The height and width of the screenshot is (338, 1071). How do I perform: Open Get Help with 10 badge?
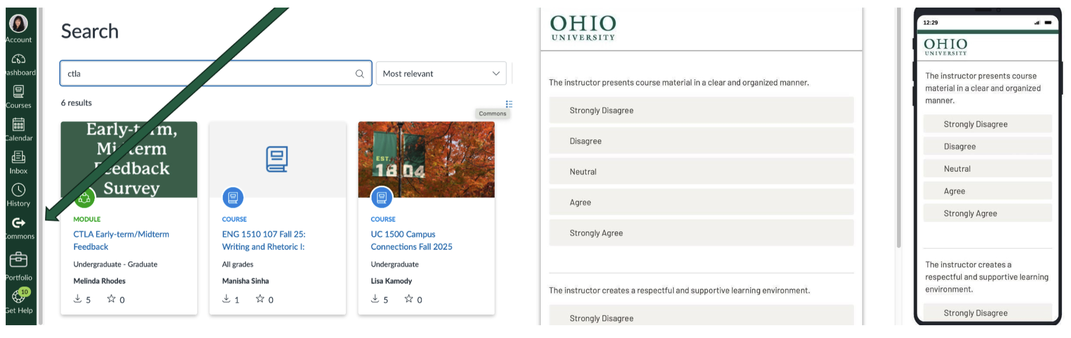(x=18, y=301)
